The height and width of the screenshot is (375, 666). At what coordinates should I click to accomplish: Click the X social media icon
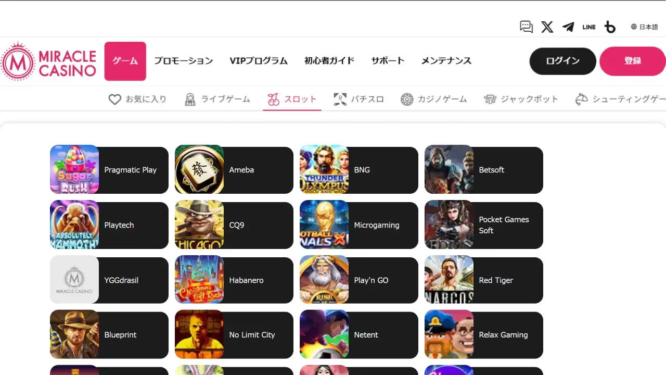[x=547, y=27]
